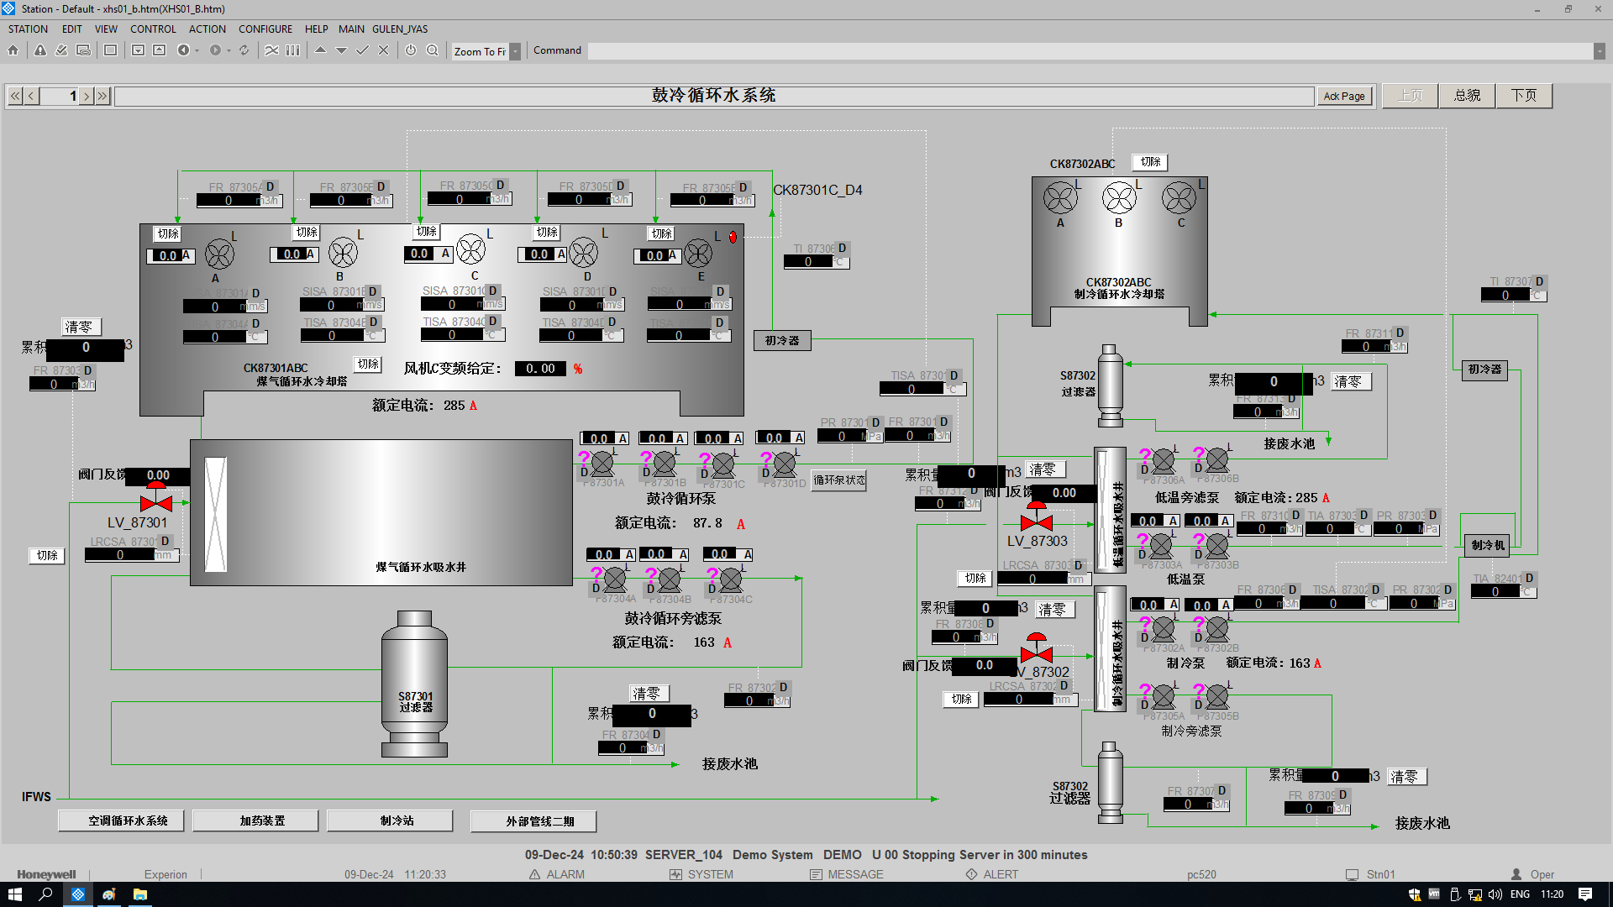Open the Zoom To Fit dropdown
This screenshot has width=1613, height=907.
pos(516,51)
